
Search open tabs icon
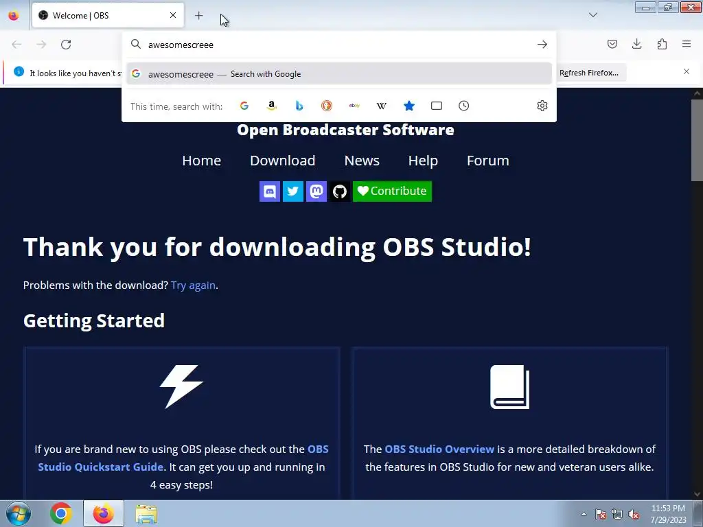coord(436,106)
